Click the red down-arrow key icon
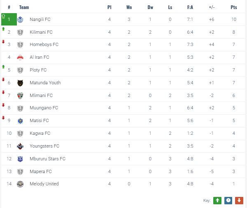 [x=239, y=200]
